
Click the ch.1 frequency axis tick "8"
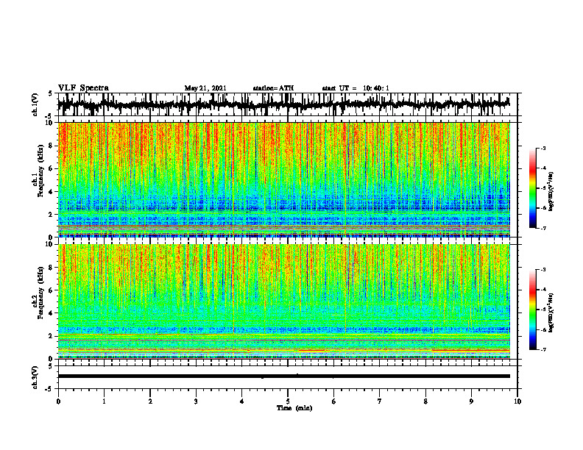(x=52, y=146)
